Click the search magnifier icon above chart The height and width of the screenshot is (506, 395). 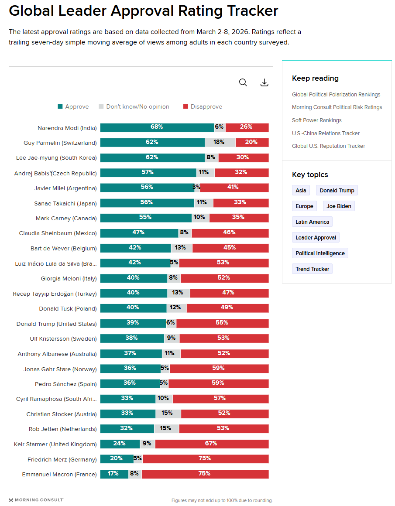pos(243,82)
